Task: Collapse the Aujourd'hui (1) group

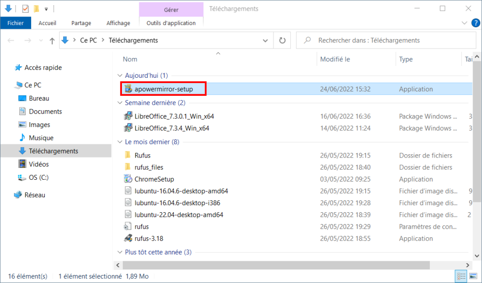Action: point(120,75)
